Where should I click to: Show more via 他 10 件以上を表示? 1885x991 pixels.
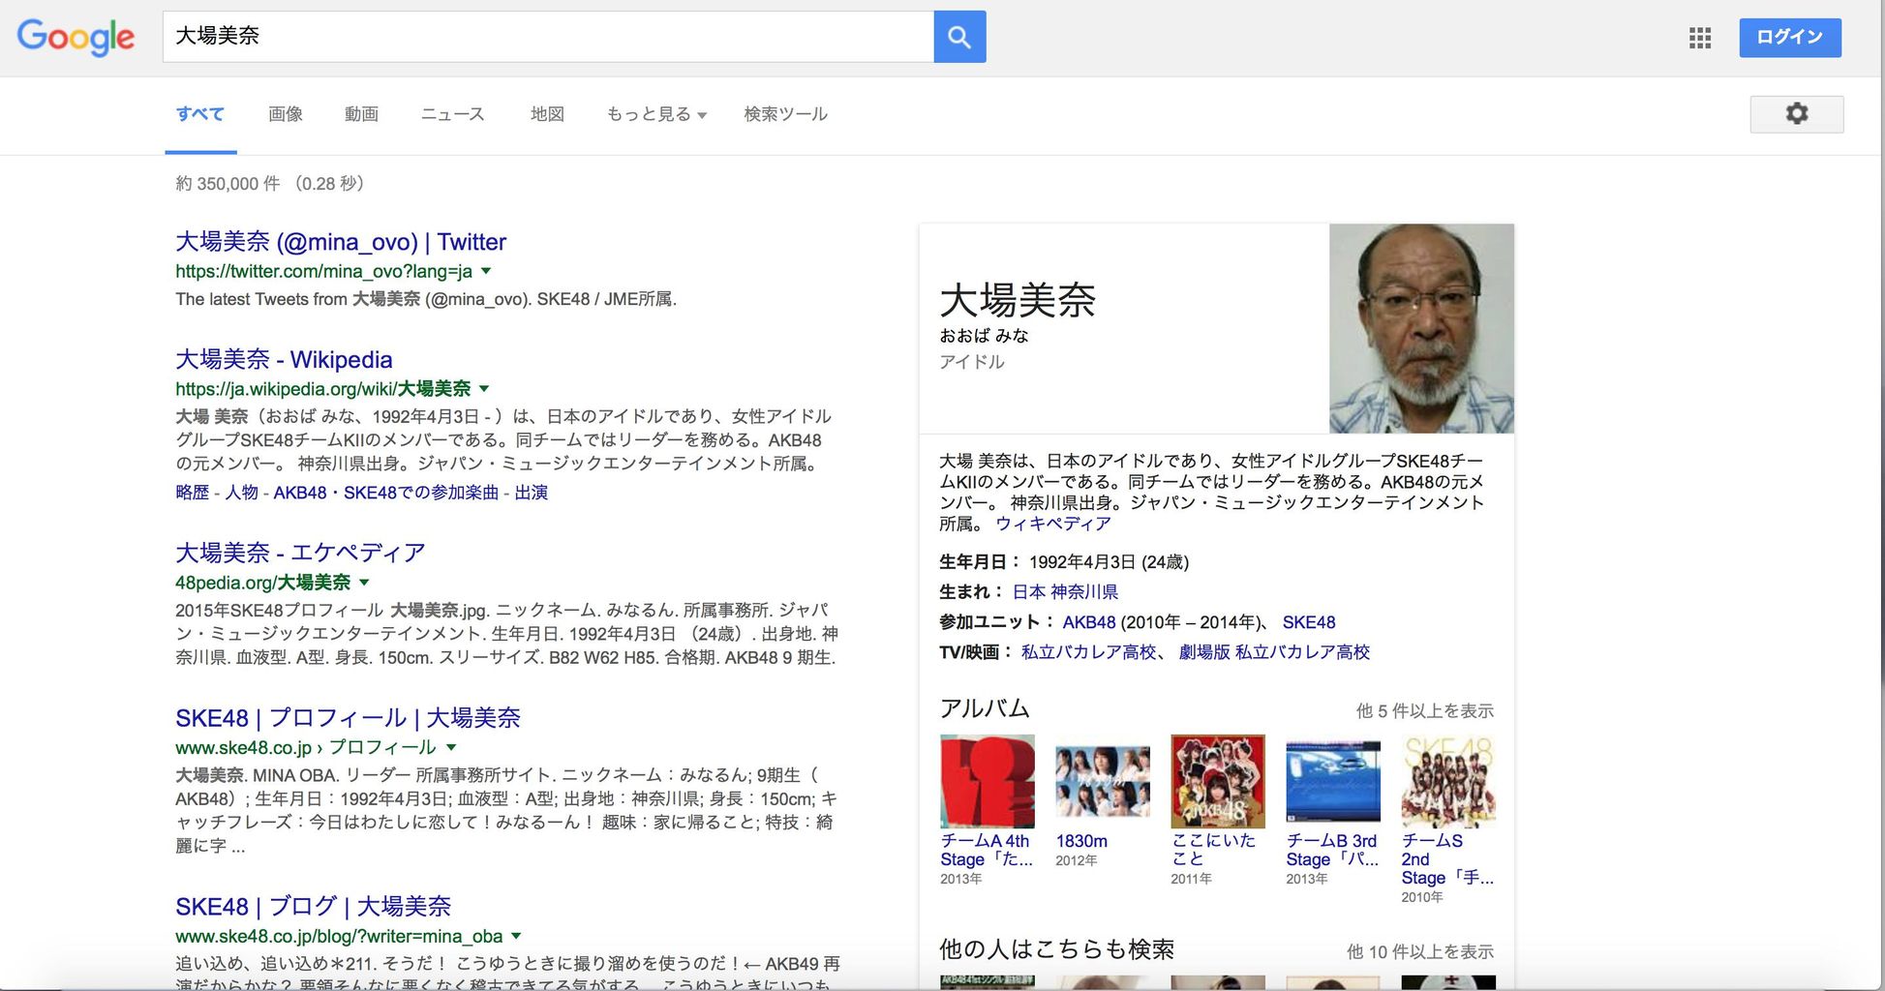point(1420,952)
